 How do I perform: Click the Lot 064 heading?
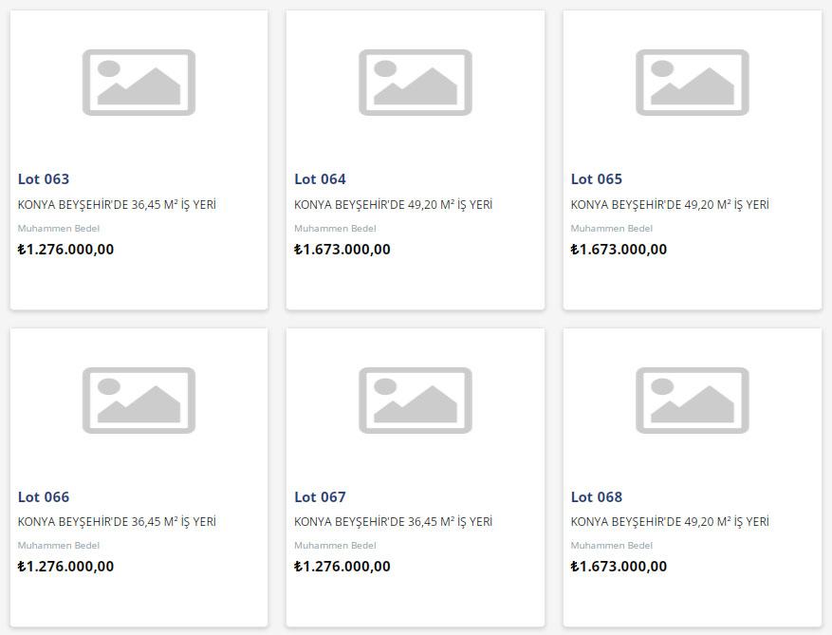tap(320, 179)
